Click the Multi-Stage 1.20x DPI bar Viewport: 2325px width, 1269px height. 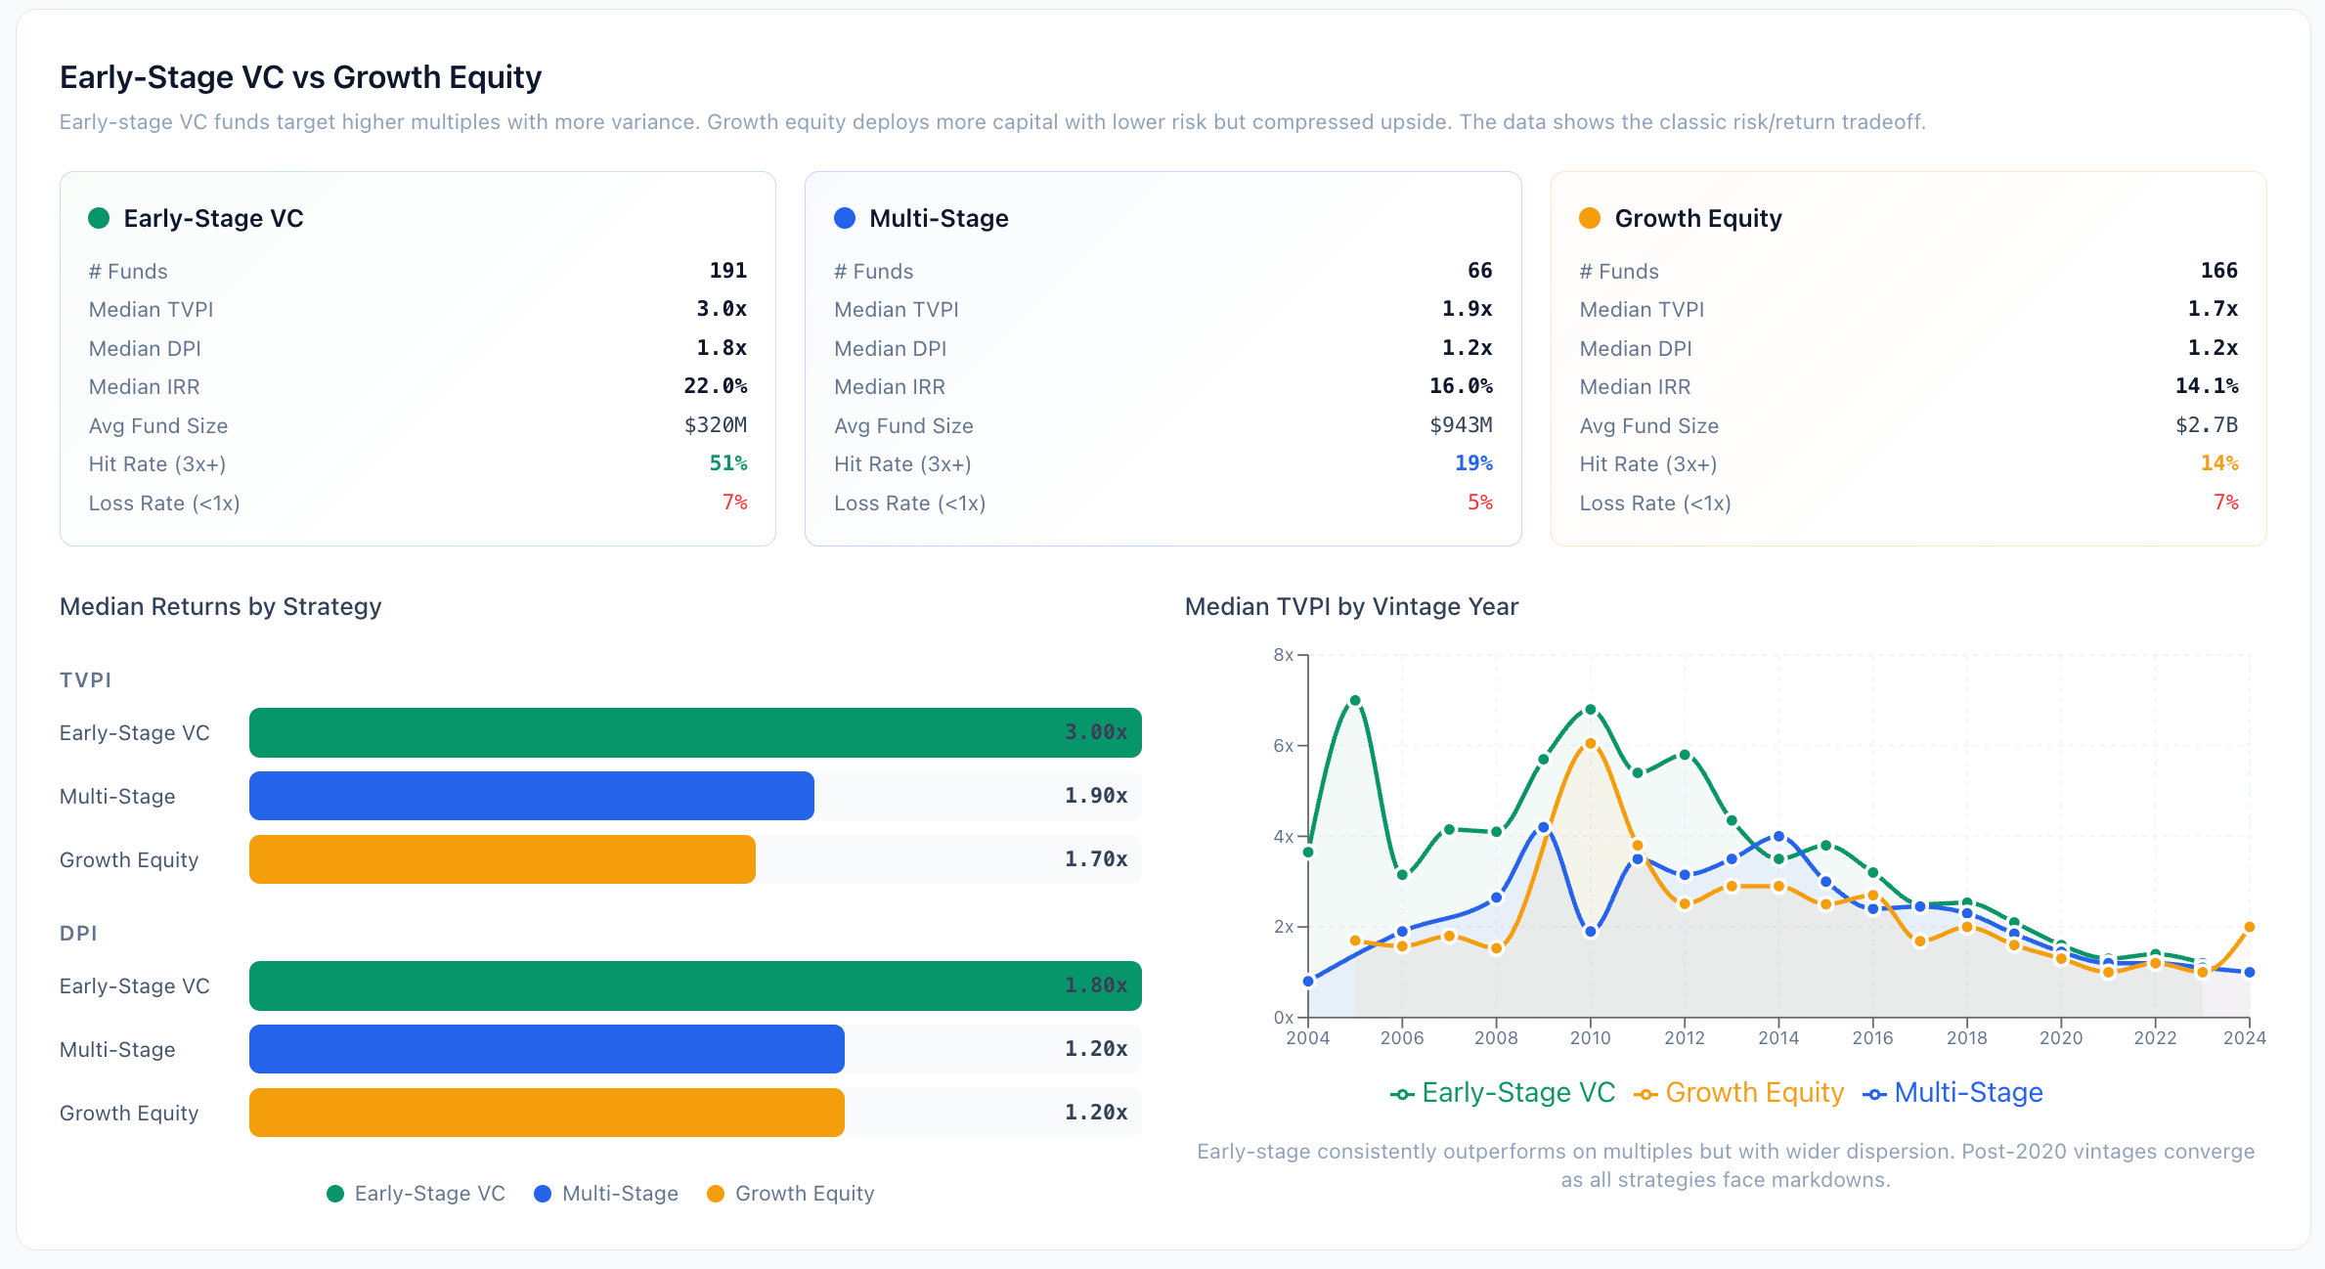pyautogui.click(x=547, y=1049)
